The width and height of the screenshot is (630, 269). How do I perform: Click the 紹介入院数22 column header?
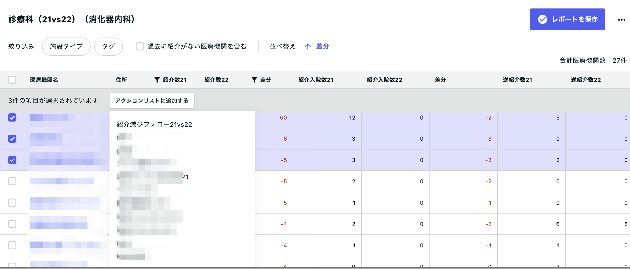(x=384, y=80)
